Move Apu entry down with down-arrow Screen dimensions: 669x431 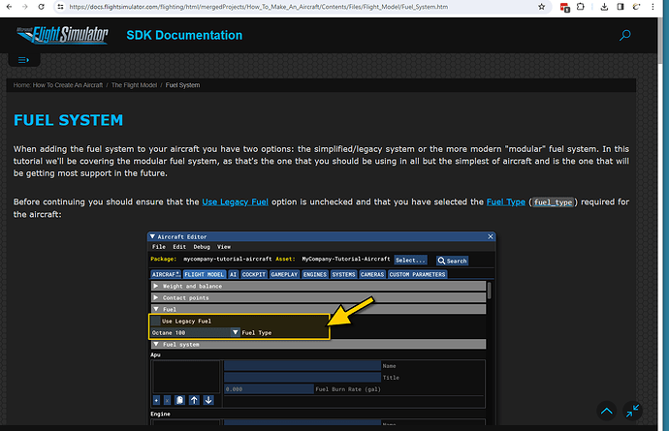tap(208, 400)
